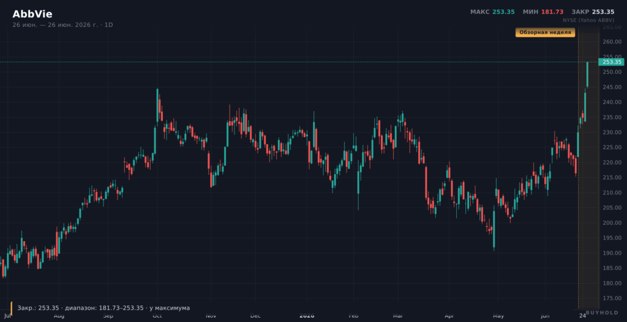The image size is (627, 322).
Task: Click the 215.00 price axis label
Action: pos(612,178)
